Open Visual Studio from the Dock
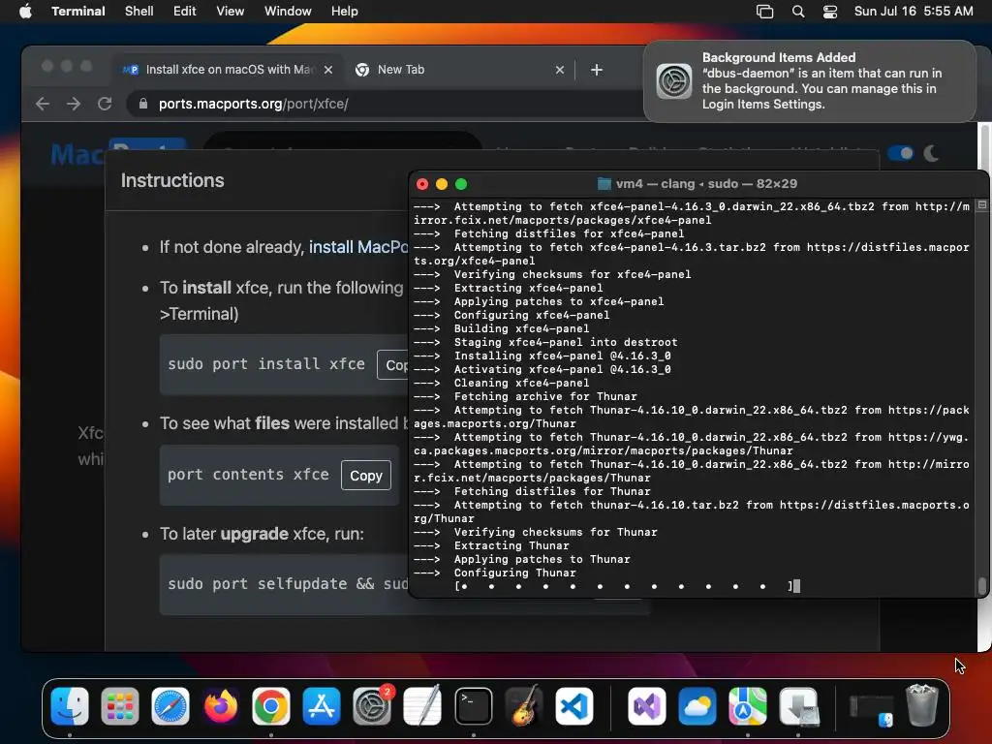Viewport: 992px width, 744px height. point(646,706)
